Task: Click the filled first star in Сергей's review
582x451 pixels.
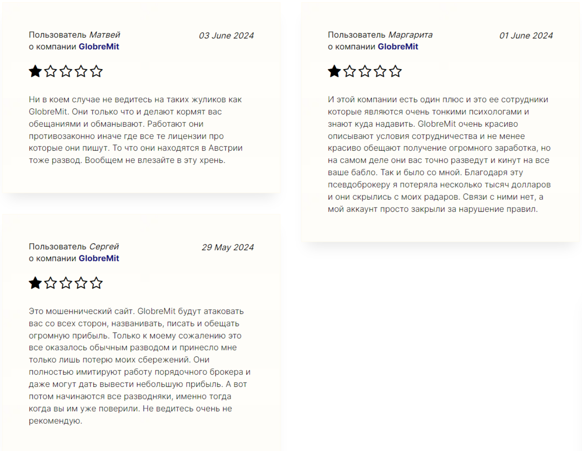Action: tap(35, 283)
